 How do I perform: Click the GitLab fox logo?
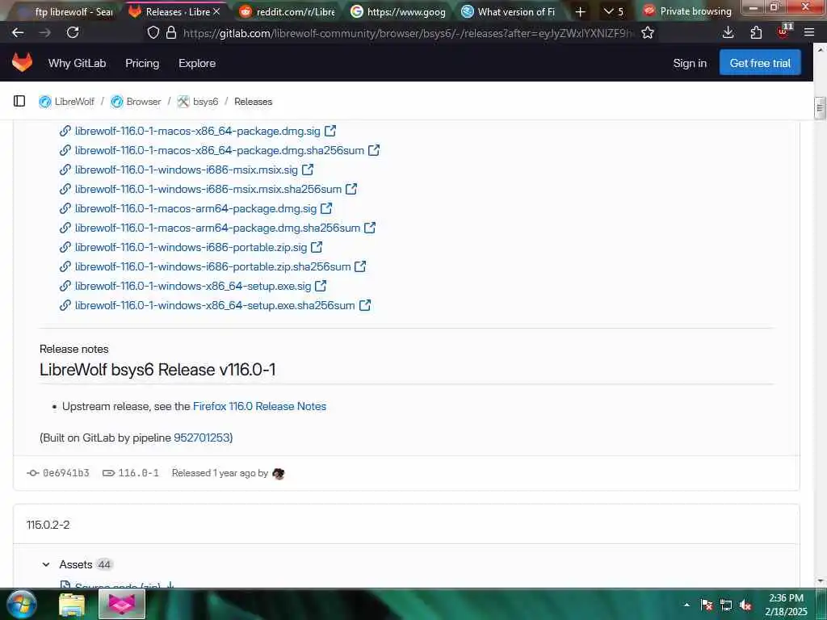tap(22, 63)
